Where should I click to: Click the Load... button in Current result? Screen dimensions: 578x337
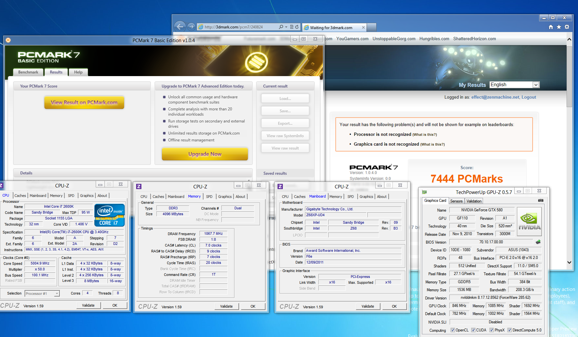click(285, 99)
